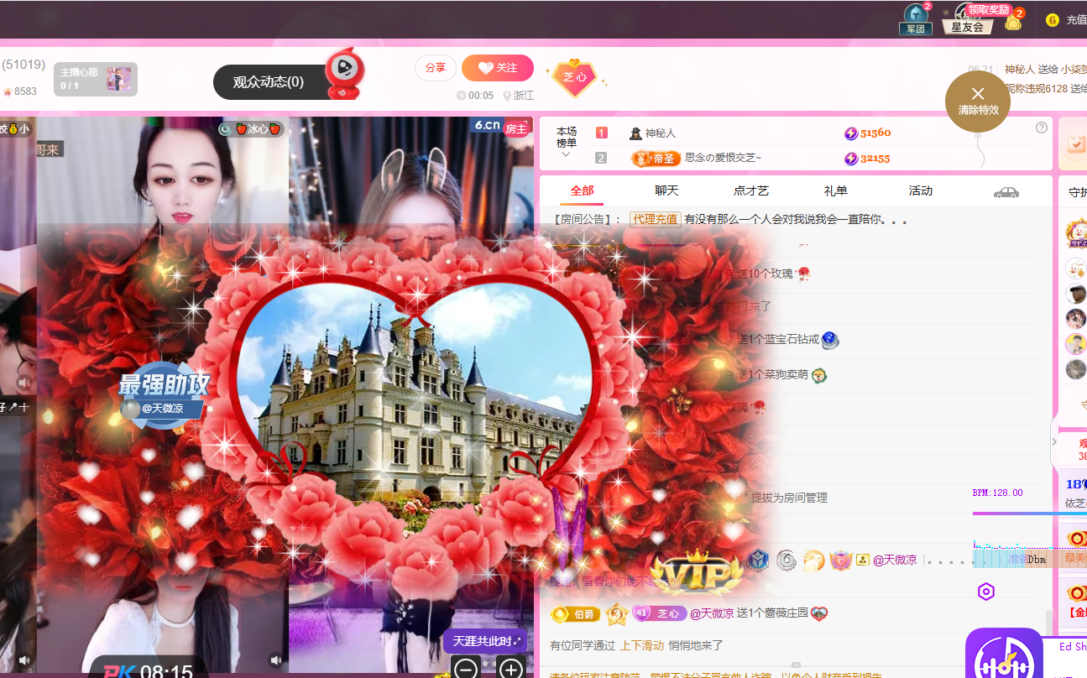Mute the bottom-left video speaker
Screen dimensions: 1087x678
tap(25, 660)
